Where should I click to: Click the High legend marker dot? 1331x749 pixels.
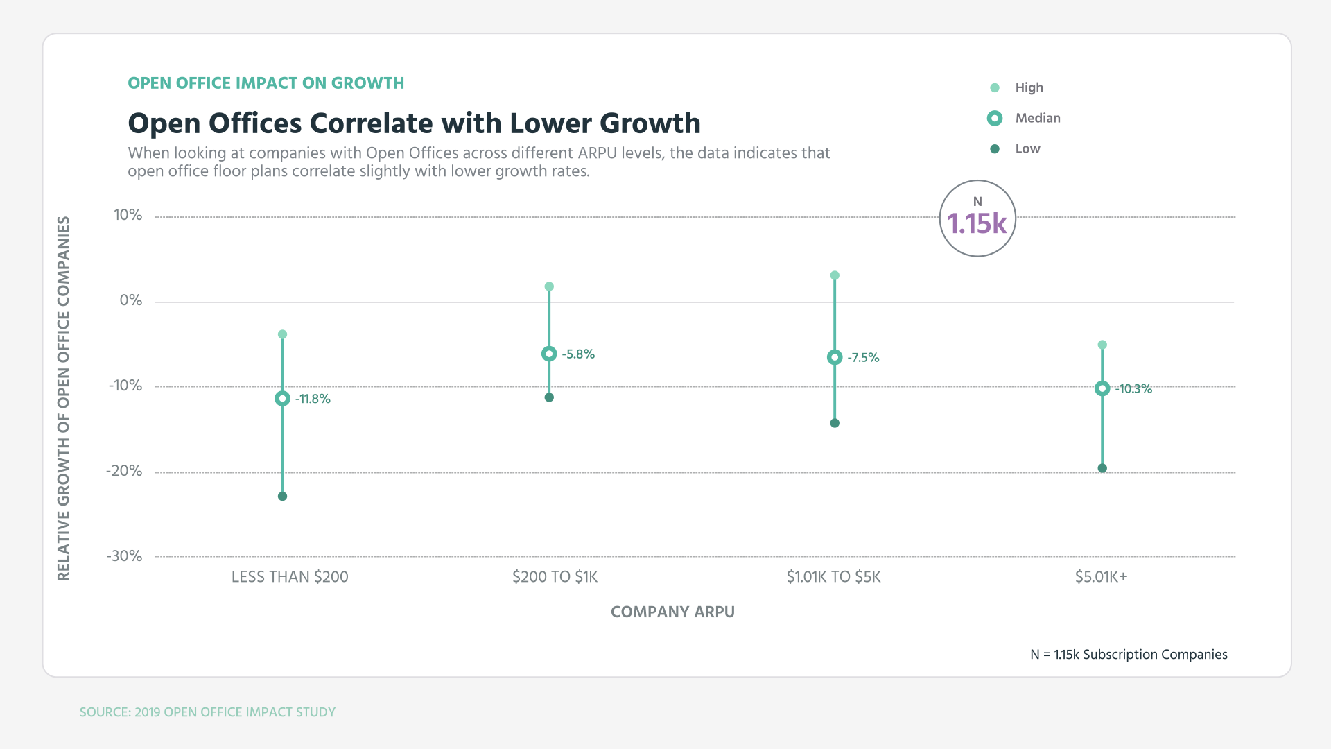tap(995, 87)
